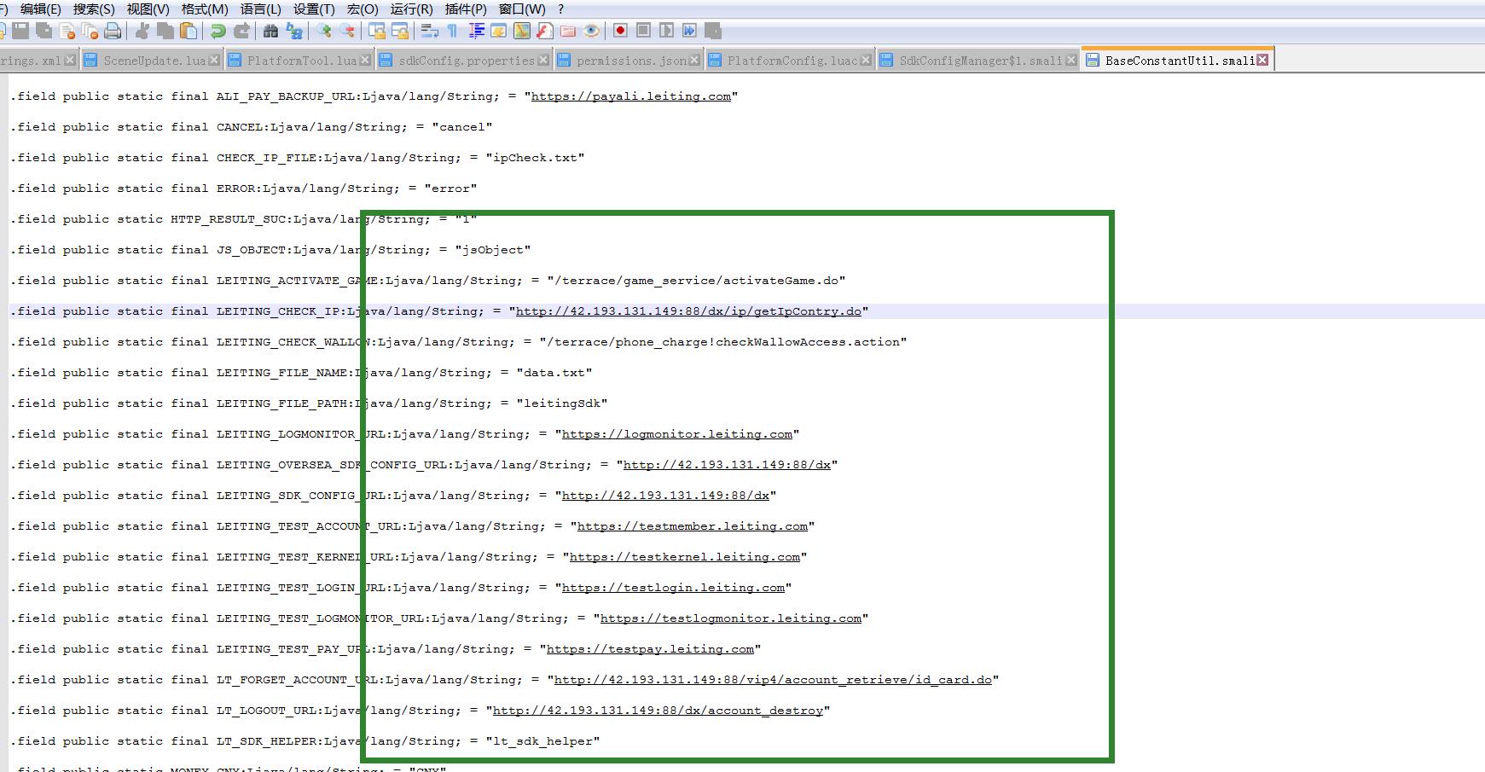Image resolution: width=1485 pixels, height=772 pixels.
Task: Click the Save file toolbar icon
Action: coord(20,32)
